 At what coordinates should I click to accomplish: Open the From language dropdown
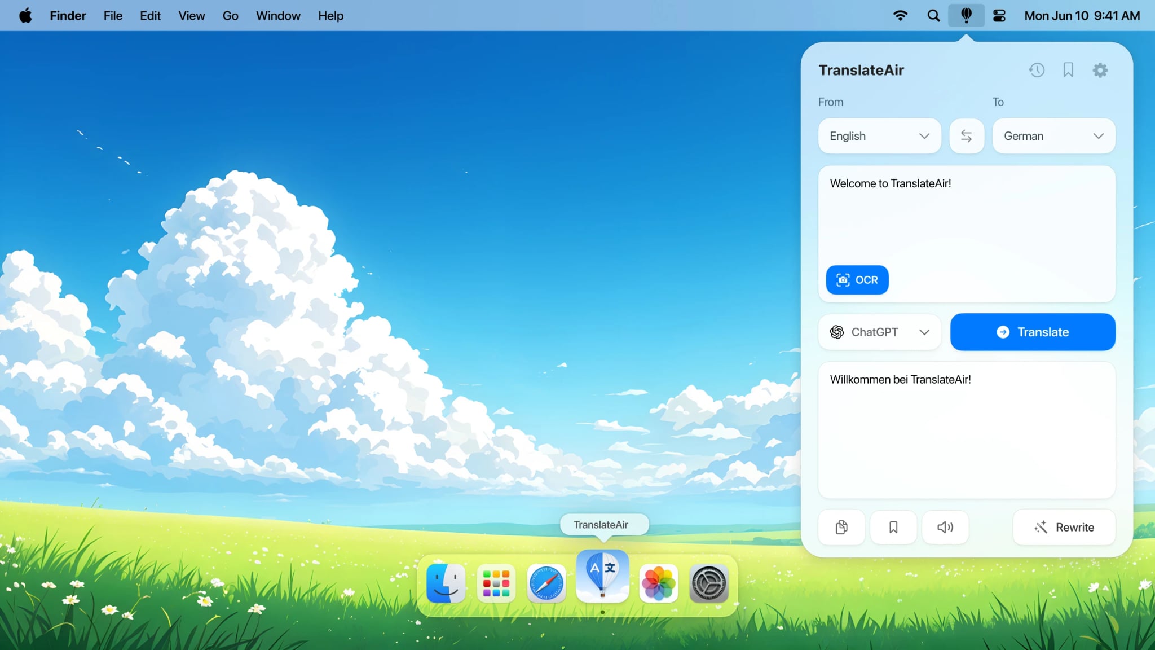pyautogui.click(x=879, y=135)
